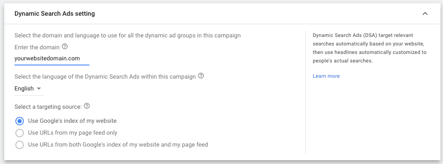Click the arrow next to English
The height and width of the screenshot is (164, 443).
[39, 89]
